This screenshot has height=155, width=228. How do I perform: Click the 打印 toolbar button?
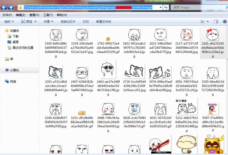pyautogui.click(x=86, y=22)
